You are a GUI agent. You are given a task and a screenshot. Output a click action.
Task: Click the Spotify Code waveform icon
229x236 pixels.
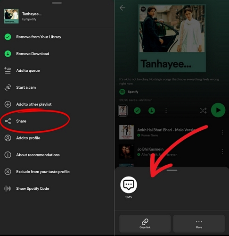8,188
